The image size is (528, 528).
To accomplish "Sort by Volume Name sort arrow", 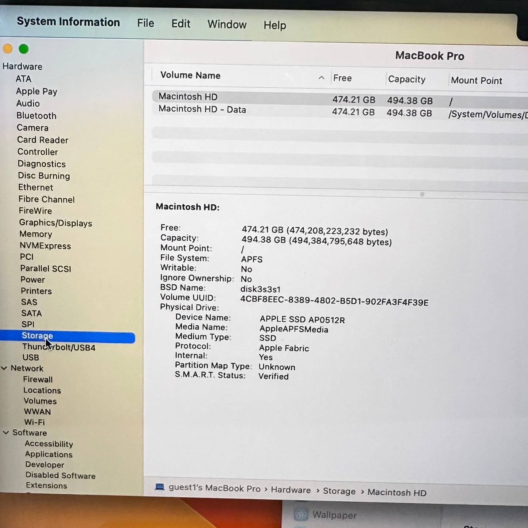I will click(321, 77).
